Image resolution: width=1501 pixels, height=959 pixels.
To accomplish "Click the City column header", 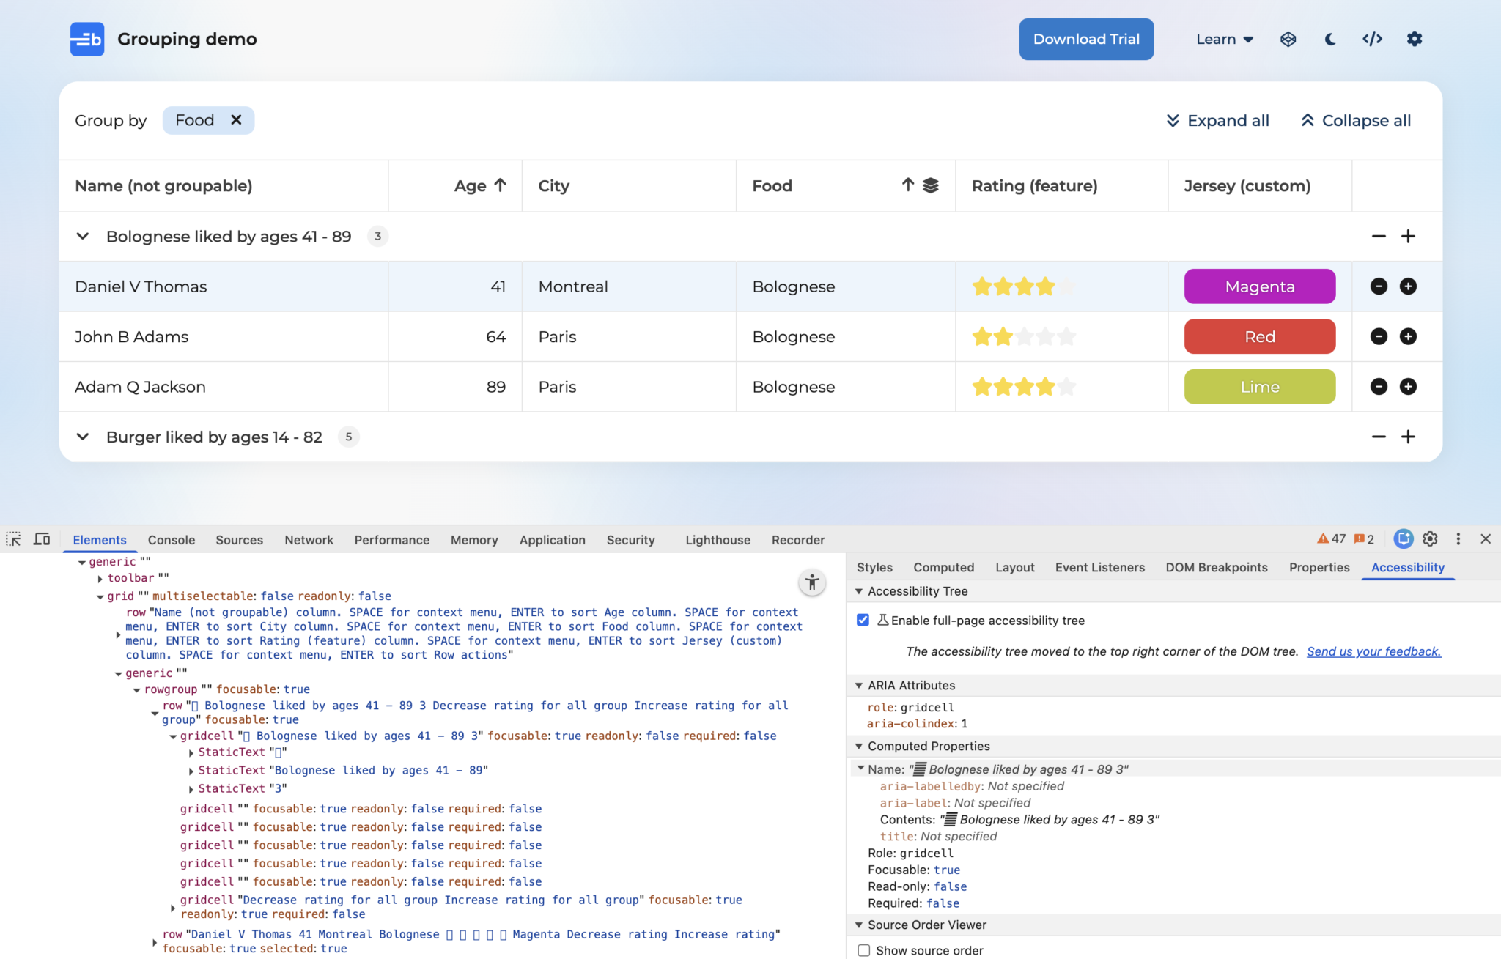I will coord(629,186).
